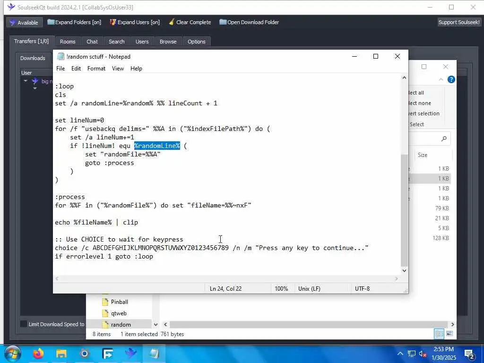Image resolution: width=484 pixels, height=363 pixels.
Task: Switch Explorer to large icons view
Action: tap(449, 334)
